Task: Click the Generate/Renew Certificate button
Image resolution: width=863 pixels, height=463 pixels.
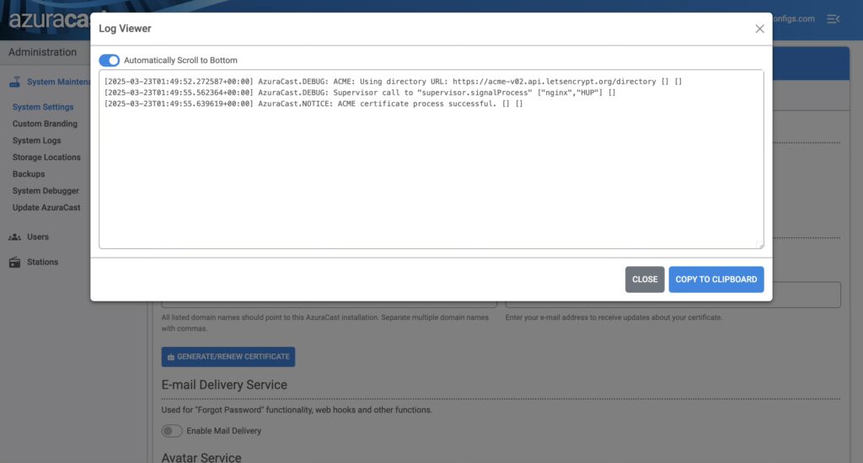Action: pyautogui.click(x=228, y=357)
